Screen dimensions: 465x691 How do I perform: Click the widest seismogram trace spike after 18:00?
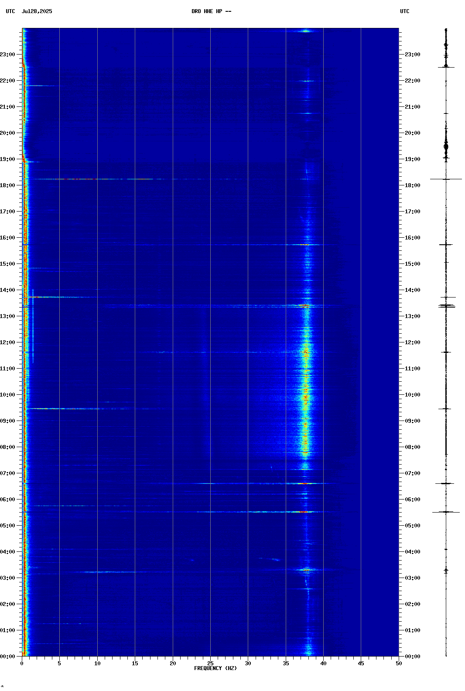446,179
